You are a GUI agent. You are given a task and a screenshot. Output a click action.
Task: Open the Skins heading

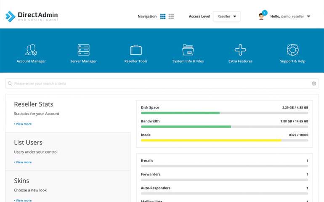[21, 181]
